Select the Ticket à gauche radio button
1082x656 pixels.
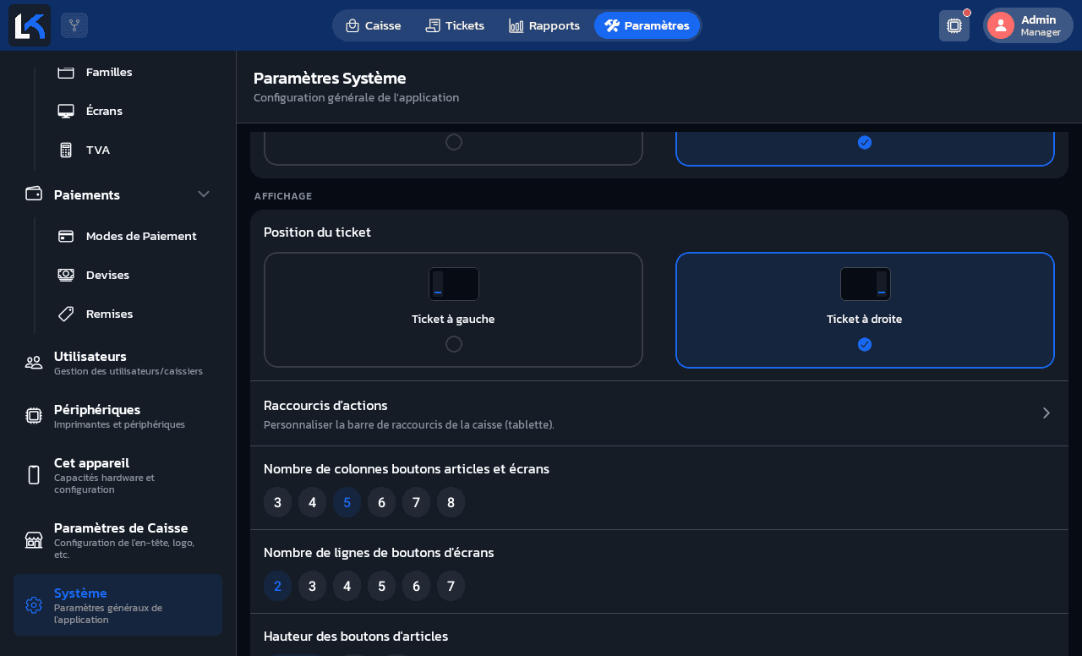[454, 344]
